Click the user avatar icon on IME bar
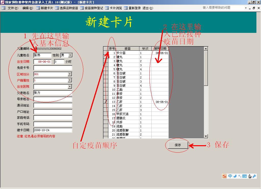Screen dimensions: 261x189 point(250,176)
